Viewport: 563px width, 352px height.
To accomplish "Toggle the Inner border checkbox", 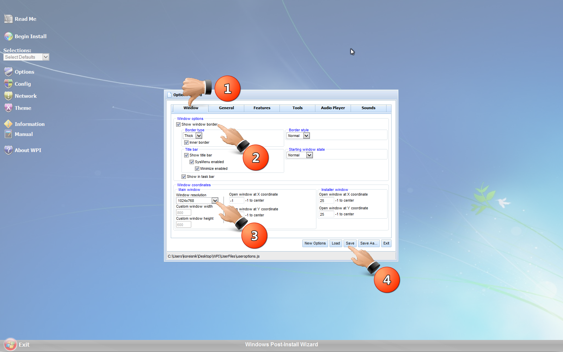I will pyautogui.click(x=187, y=143).
